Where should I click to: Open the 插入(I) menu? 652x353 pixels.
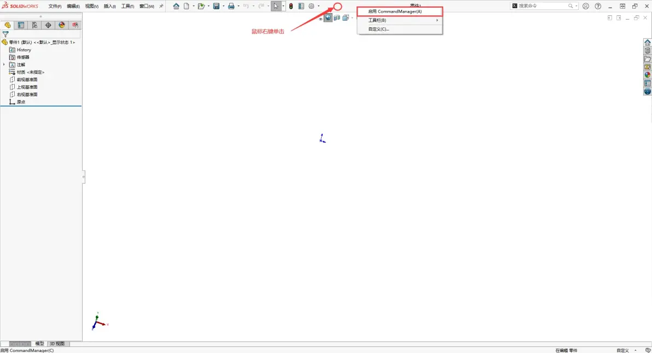(x=110, y=6)
